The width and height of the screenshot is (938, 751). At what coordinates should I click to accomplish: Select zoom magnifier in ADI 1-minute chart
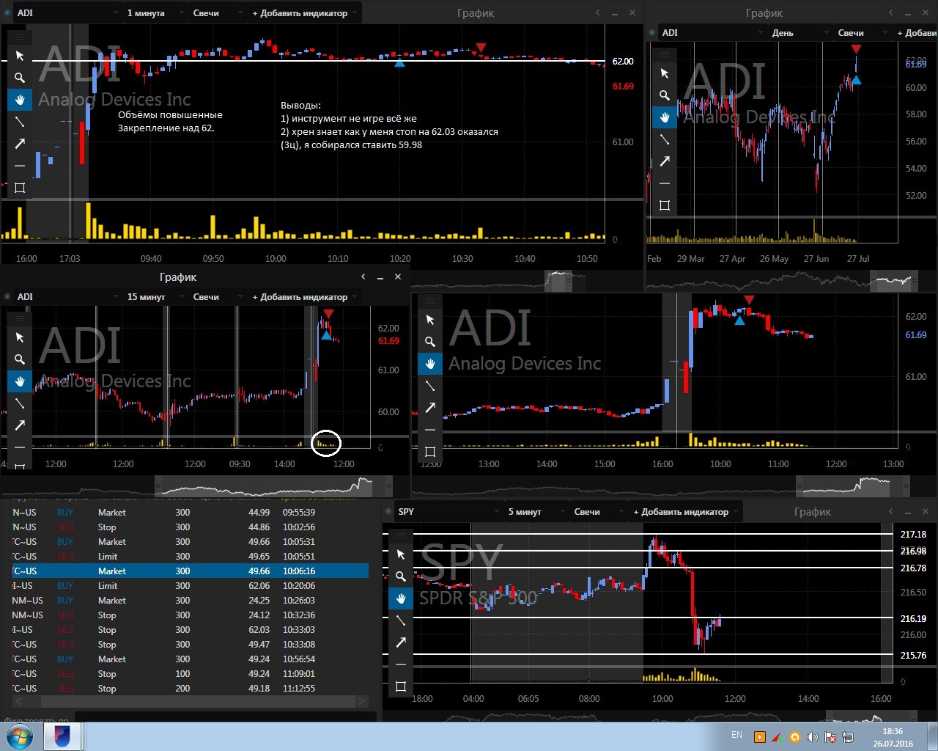click(20, 78)
